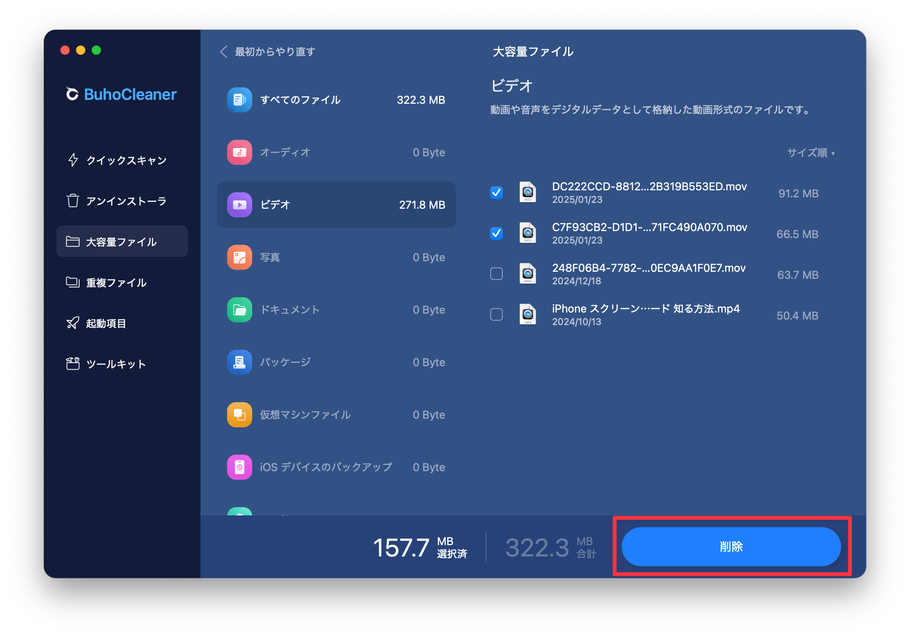Select the すべてのファイル category
The height and width of the screenshot is (636, 910).
coord(336,99)
